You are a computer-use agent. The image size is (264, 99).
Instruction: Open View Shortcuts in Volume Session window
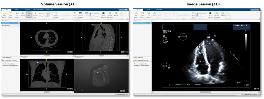point(94,14)
